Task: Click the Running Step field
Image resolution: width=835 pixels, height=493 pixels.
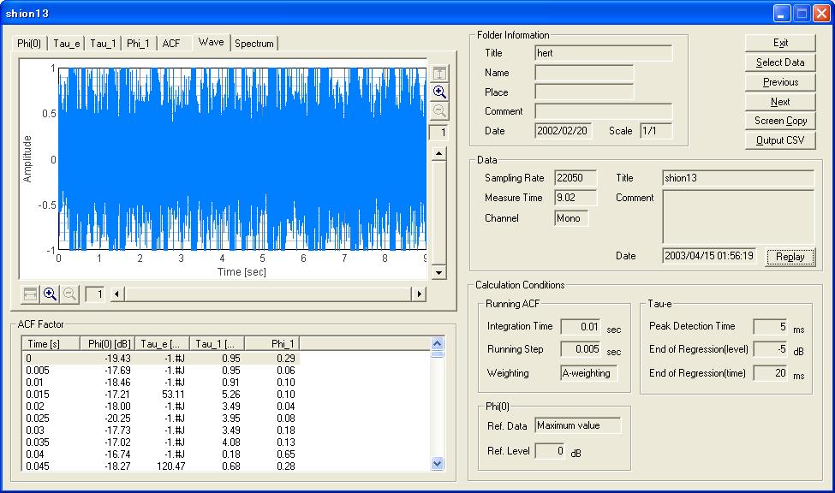Action: [x=581, y=349]
